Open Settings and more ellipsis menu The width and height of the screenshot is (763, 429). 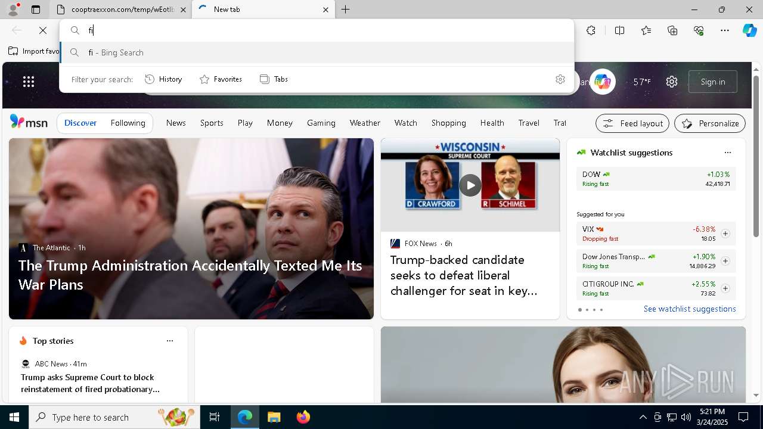click(x=725, y=30)
